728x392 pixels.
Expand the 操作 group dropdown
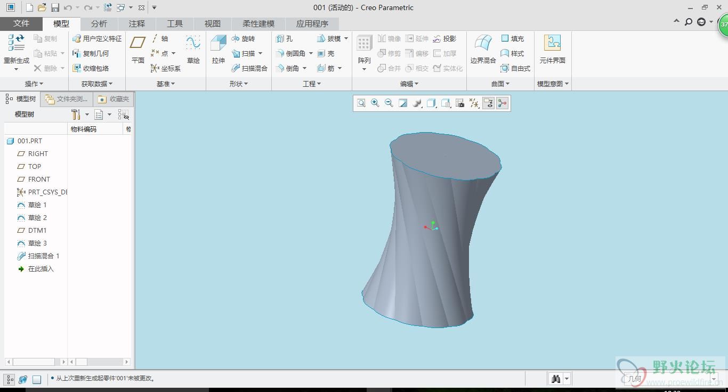[34, 84]
